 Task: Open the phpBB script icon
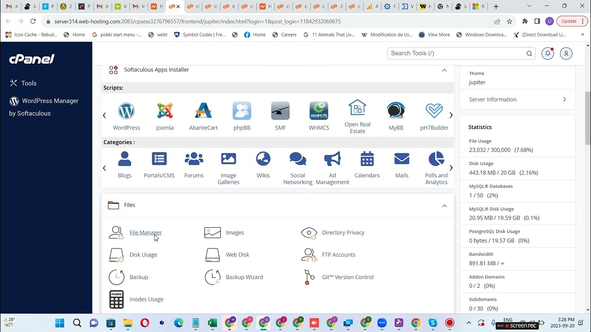242,111
